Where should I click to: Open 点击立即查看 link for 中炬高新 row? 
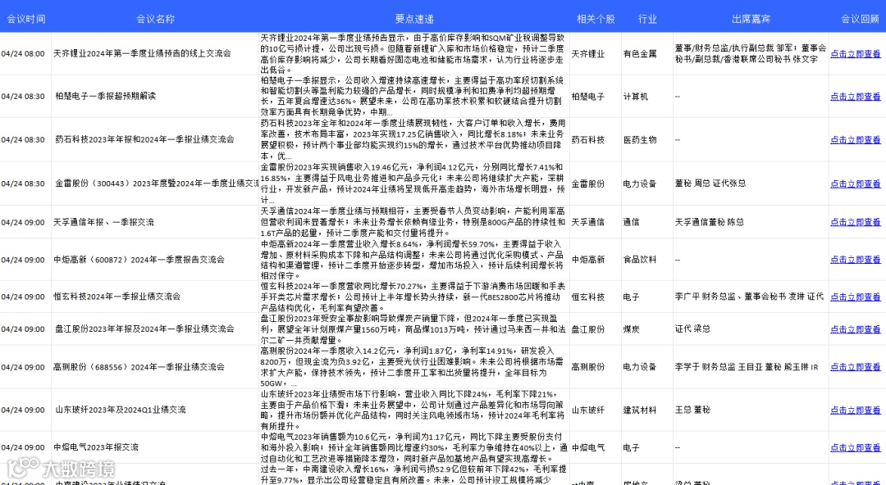coord(855,259)
